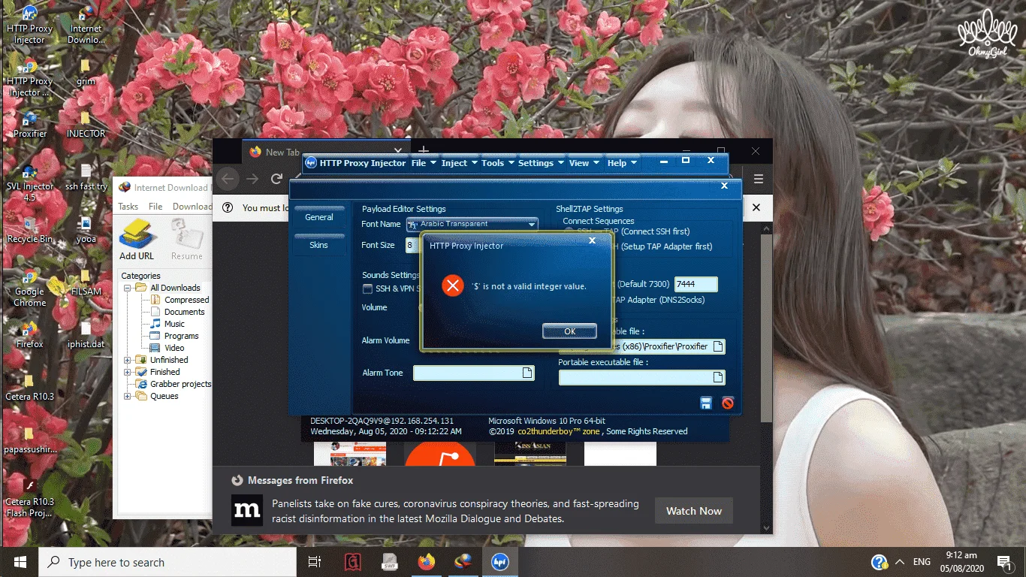
Task: Open HTTP Proxy Injector taskbar button
Action: (499, 562)
